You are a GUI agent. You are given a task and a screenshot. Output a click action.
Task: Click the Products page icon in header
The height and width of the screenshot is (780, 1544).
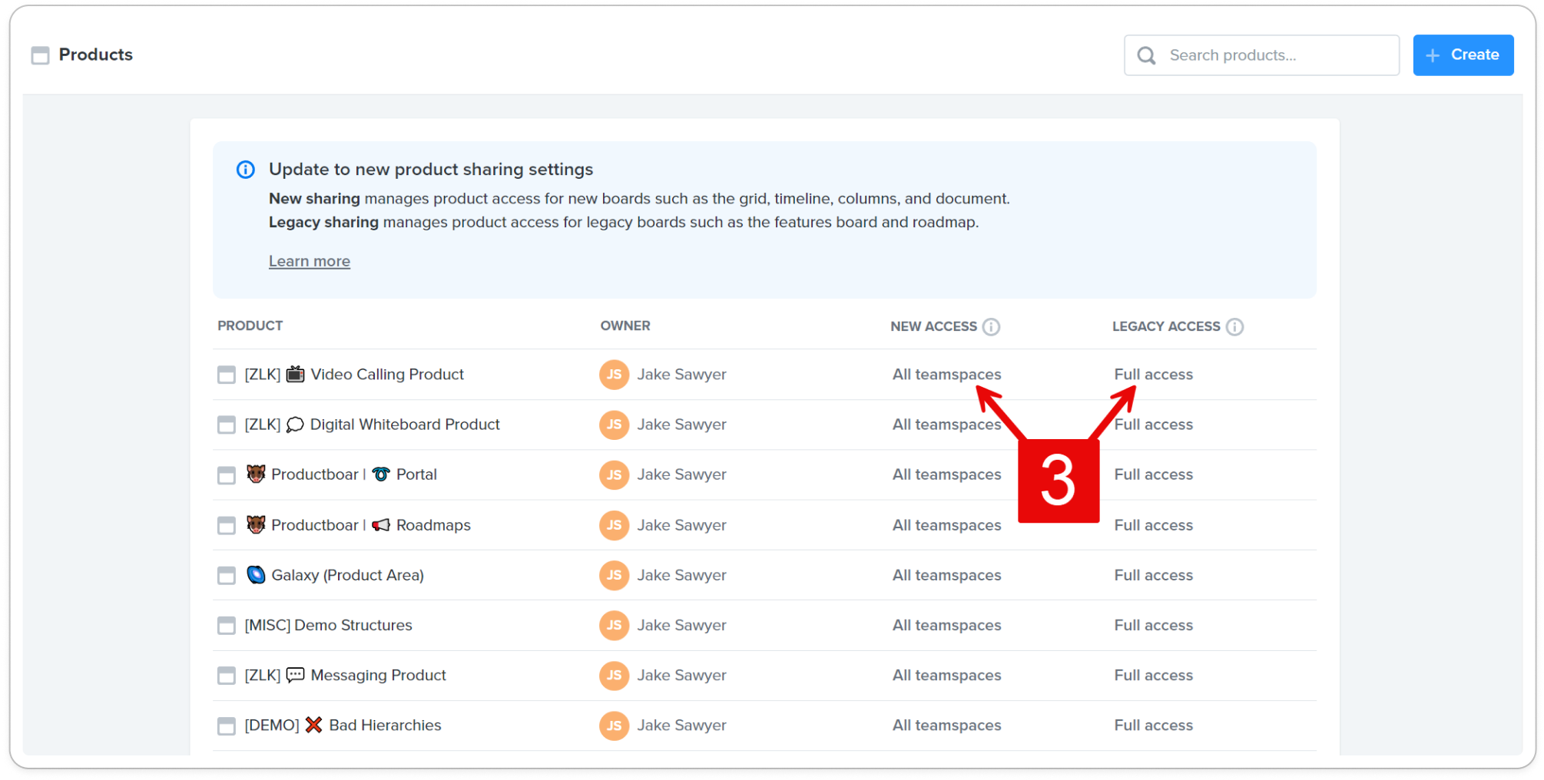40,55
